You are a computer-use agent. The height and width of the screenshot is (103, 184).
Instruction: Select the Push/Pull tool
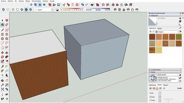pyautogui.click(x=7, y=53)
